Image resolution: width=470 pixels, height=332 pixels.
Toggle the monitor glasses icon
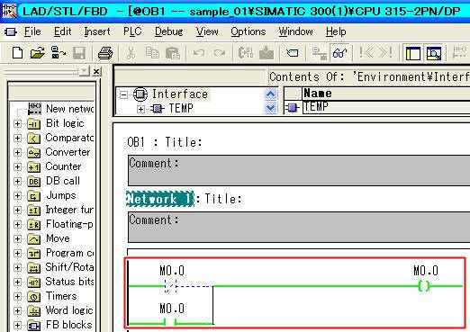[x=339, y=53]
